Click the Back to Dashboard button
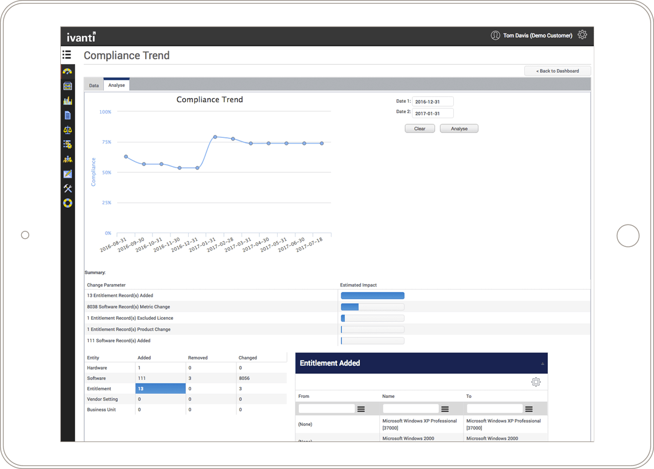654x469 pixels. pyautogui.click(x=557, y=71)
